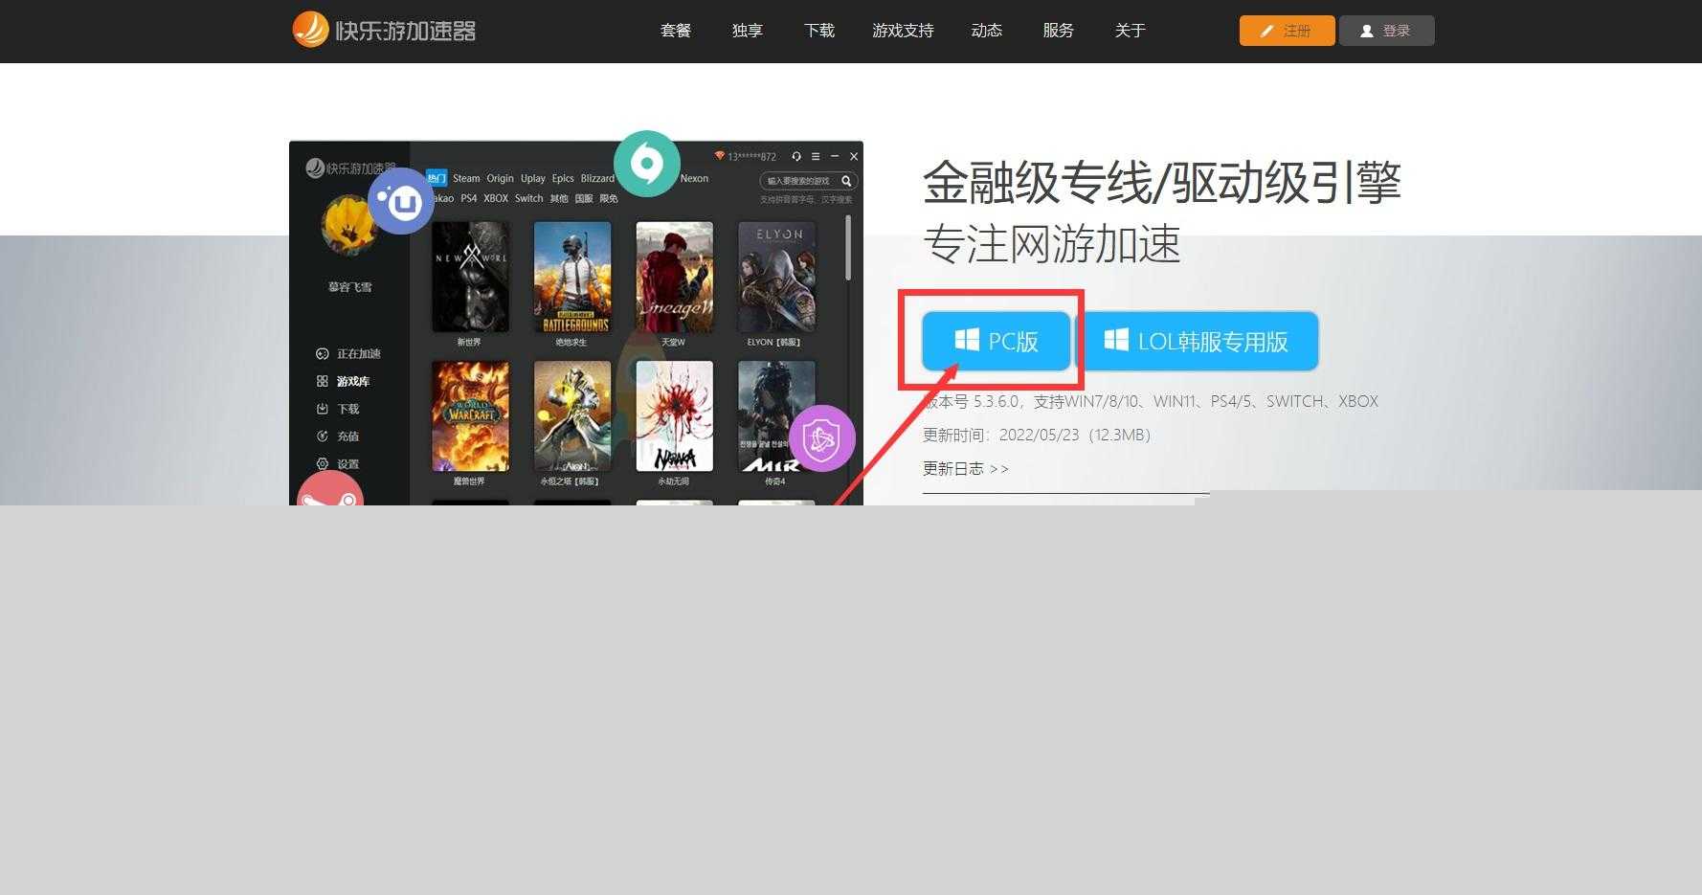The height and width of the screenshot is (895, 1702).
Task: Click the 金融级专线/驱动级引擎 headline
Action: point(1162,182)
